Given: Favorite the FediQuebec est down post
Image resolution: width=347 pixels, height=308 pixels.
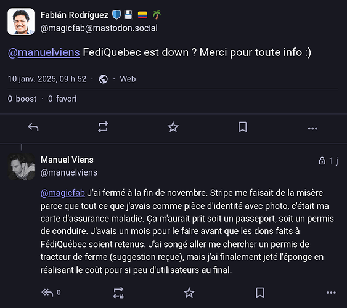Looking at the screenshot, I should (173, 127).
